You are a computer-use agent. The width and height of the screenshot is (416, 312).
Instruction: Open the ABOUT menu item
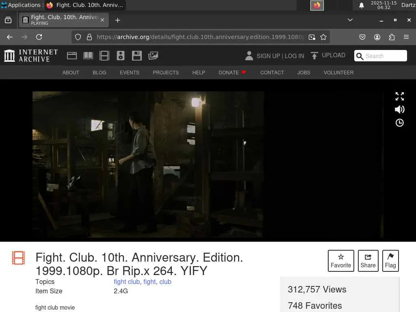(71, 73)
